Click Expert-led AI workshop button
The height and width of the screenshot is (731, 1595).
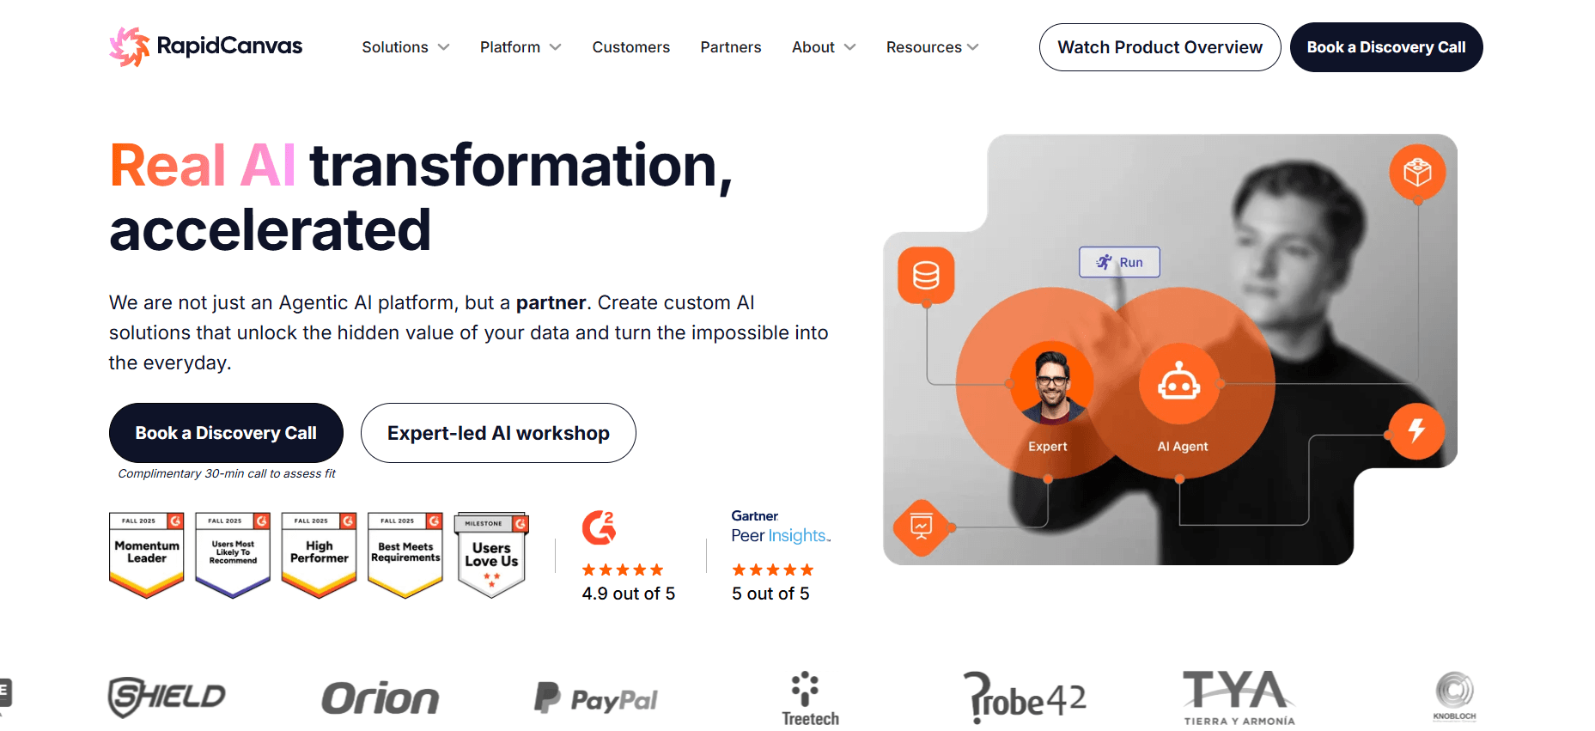[x=498, y=433]
